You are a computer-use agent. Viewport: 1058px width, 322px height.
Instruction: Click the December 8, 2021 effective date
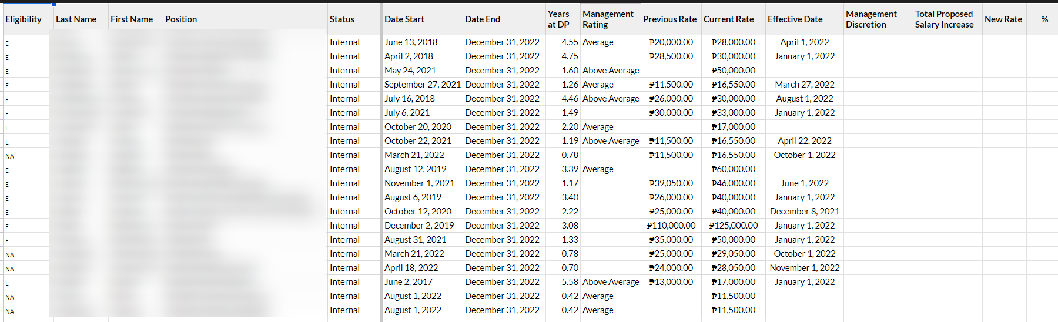(x=804, y=212)
